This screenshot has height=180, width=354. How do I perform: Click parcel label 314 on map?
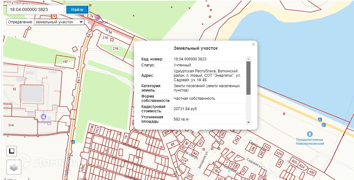[x=11, y=125]
